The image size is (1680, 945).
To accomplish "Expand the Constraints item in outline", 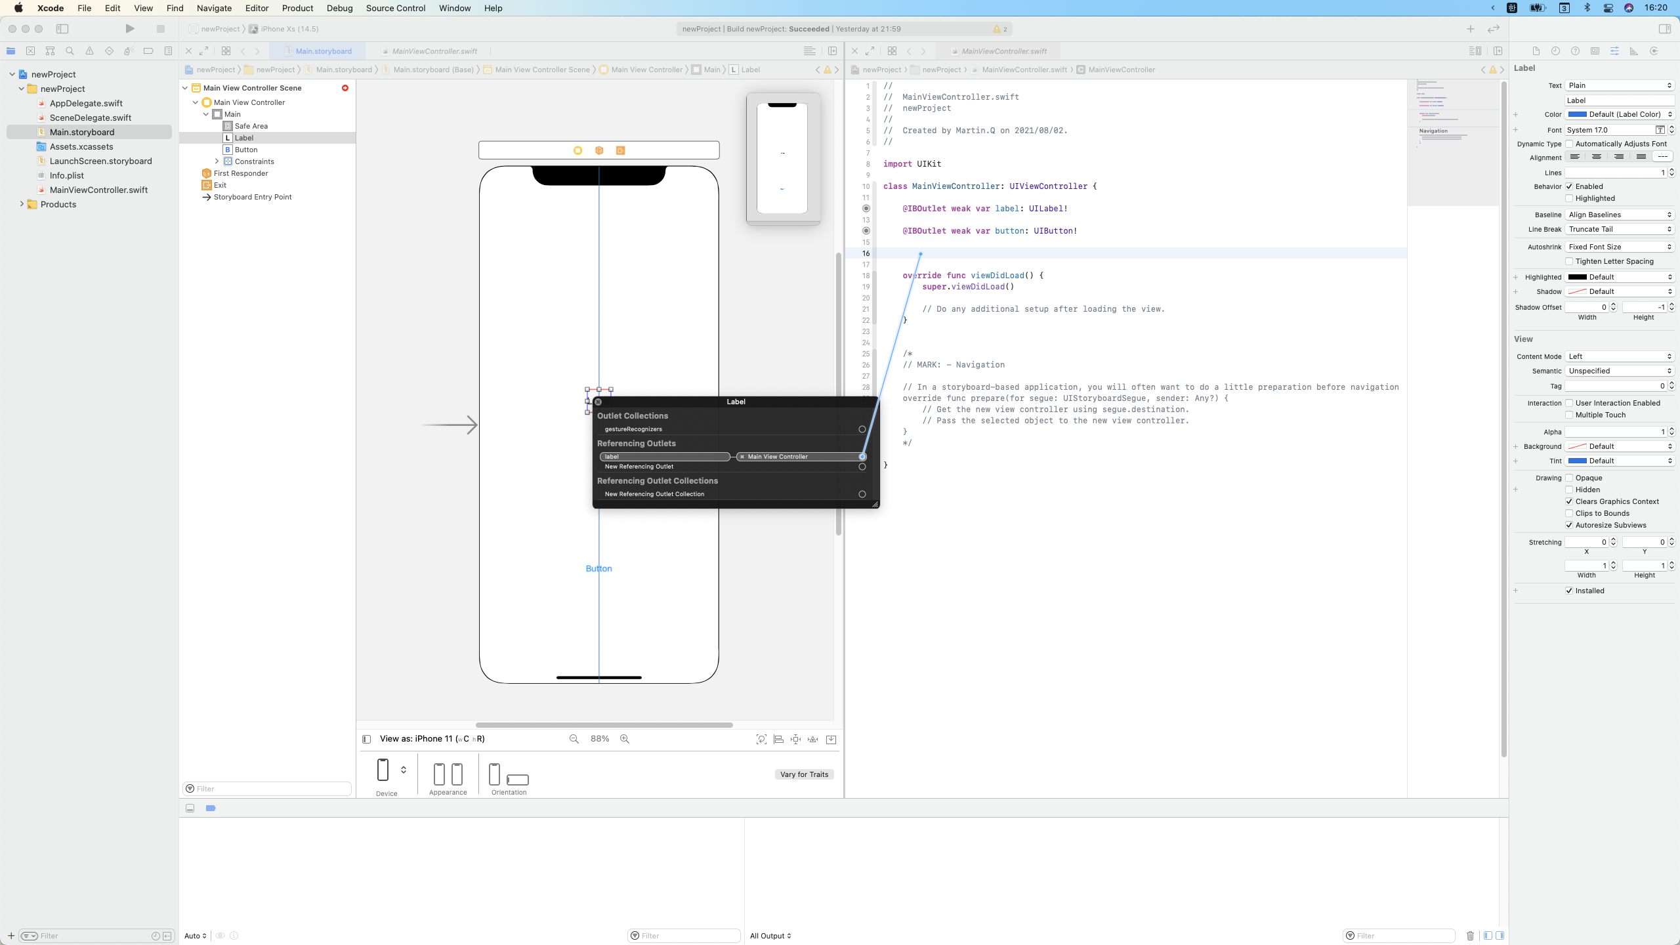I will point(217,161).
